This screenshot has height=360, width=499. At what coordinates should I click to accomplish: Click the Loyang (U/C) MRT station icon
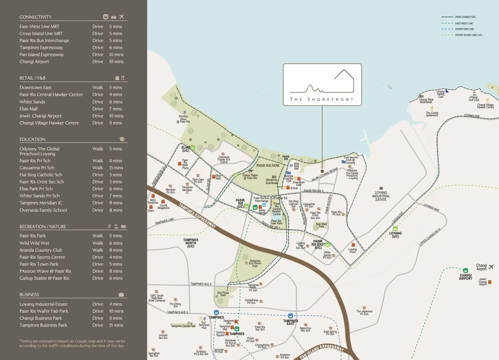(396, 229)
